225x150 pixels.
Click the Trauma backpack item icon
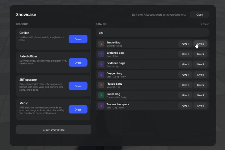(x=101, y=106)
